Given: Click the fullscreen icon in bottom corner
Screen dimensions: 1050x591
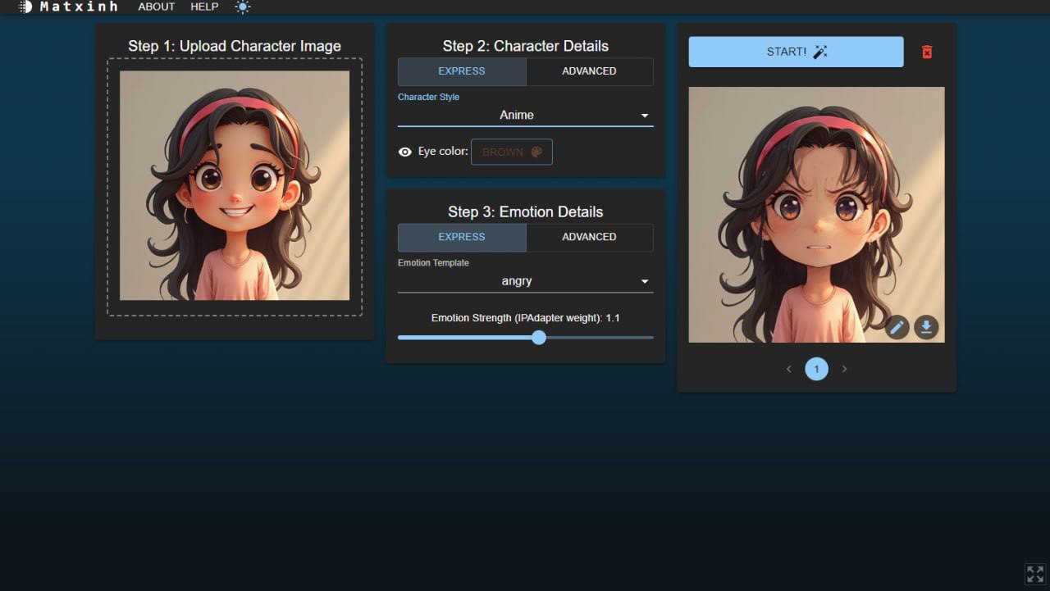Looking at the screenshot, I should 1035,574.
